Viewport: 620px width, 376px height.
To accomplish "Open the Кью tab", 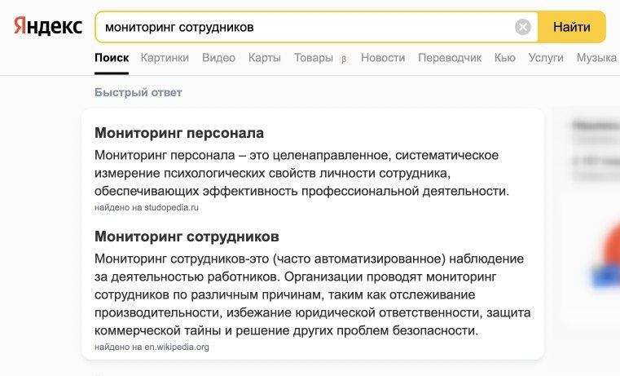I will click(x=505, y=58).
